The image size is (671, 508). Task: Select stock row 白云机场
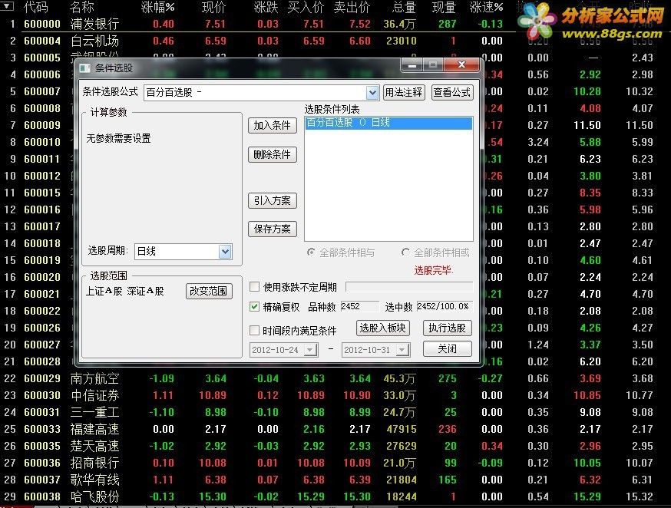tap(94, 41)
